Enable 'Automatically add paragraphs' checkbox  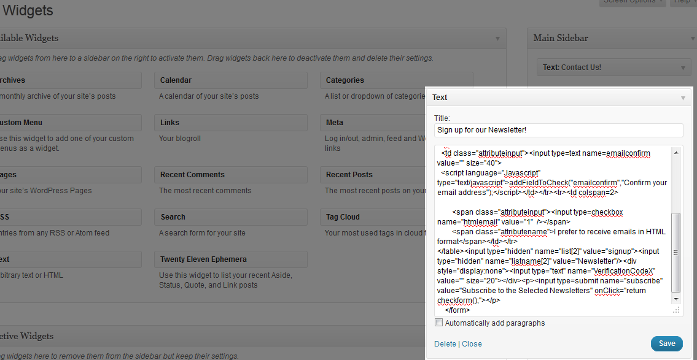(x=438, y=323)
